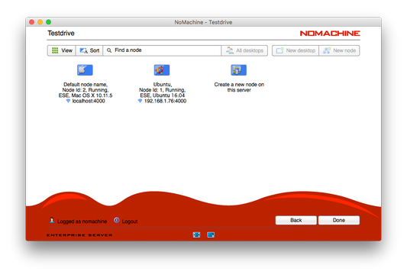
Task: Click the Create a new node icon
Action: [238, 70]
